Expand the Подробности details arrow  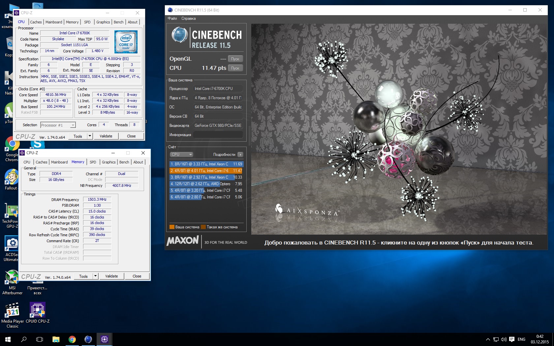pyautogui.click(x=240, y=155)
